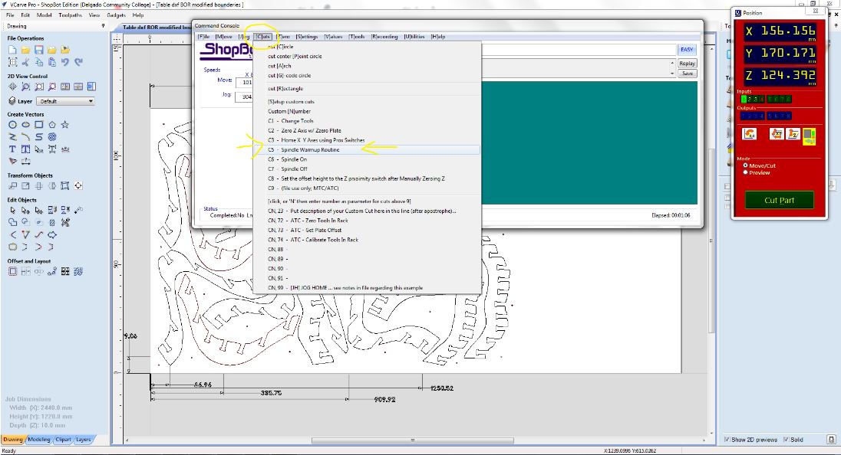
Task: Click the horizontal scrollbar under the drawing
Action: point(413,440)
